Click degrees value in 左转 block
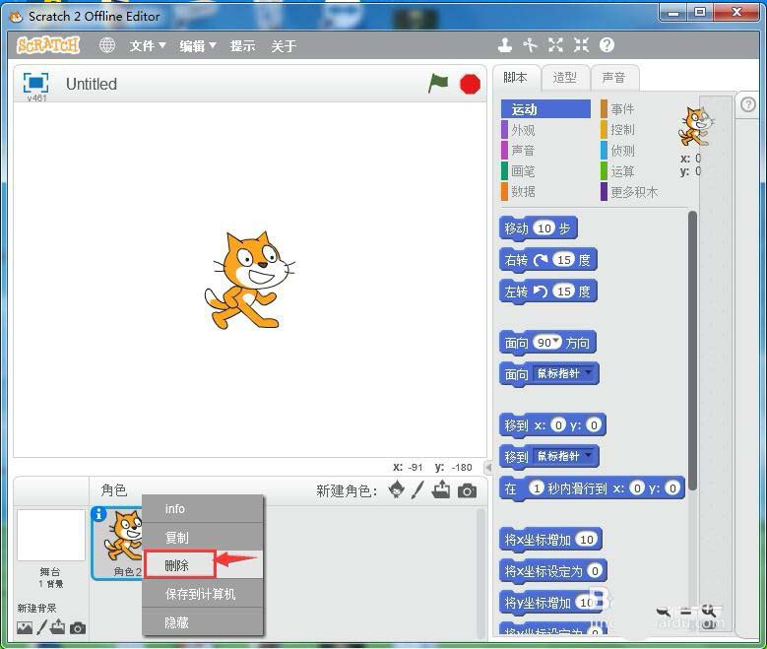Viewport: 767px width, 649px height. click(x=564, y=292)
